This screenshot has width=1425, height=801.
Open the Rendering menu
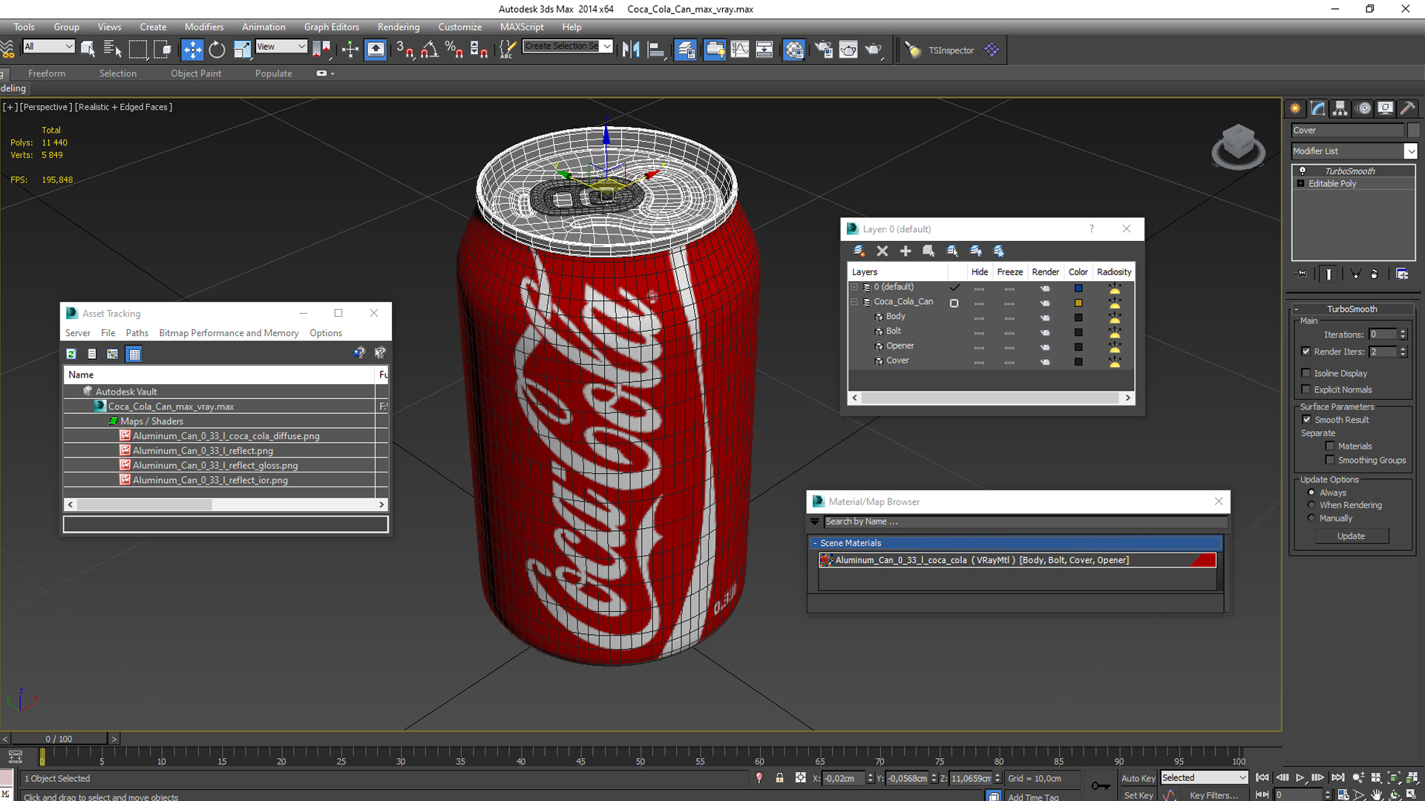click(x=398, y=27)
